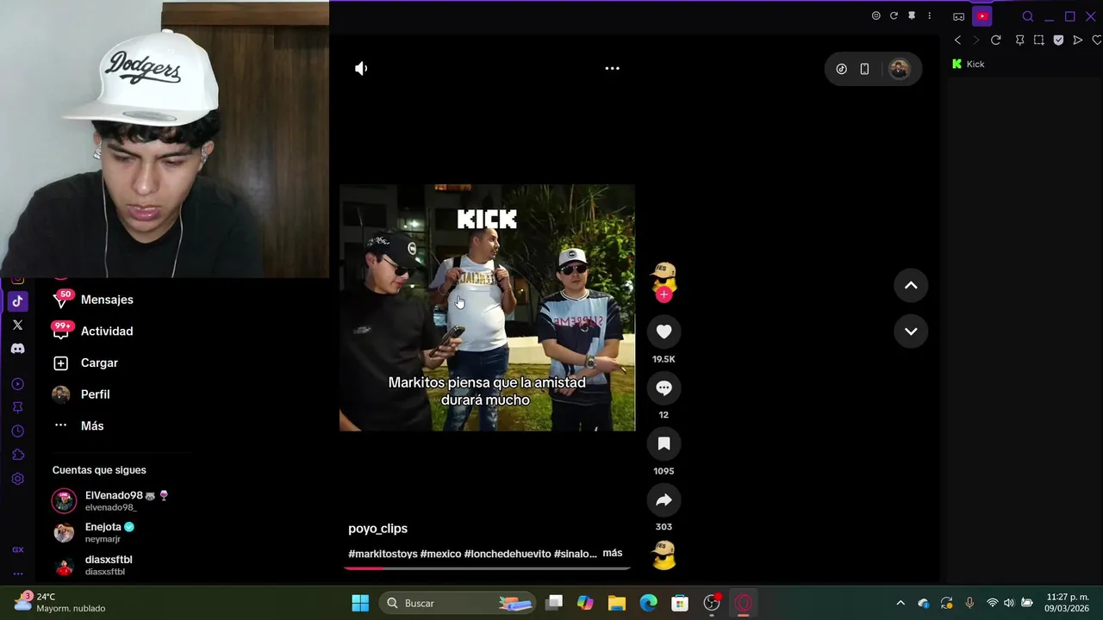1103x620 pixels.
Task: Open the poyo_clips profile link
Action: click(x=377, y=529)
